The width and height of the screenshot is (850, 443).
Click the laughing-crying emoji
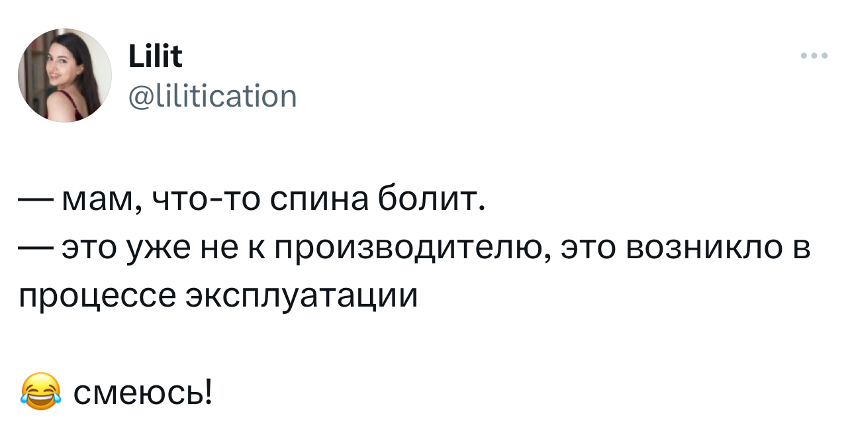point(40,392)
